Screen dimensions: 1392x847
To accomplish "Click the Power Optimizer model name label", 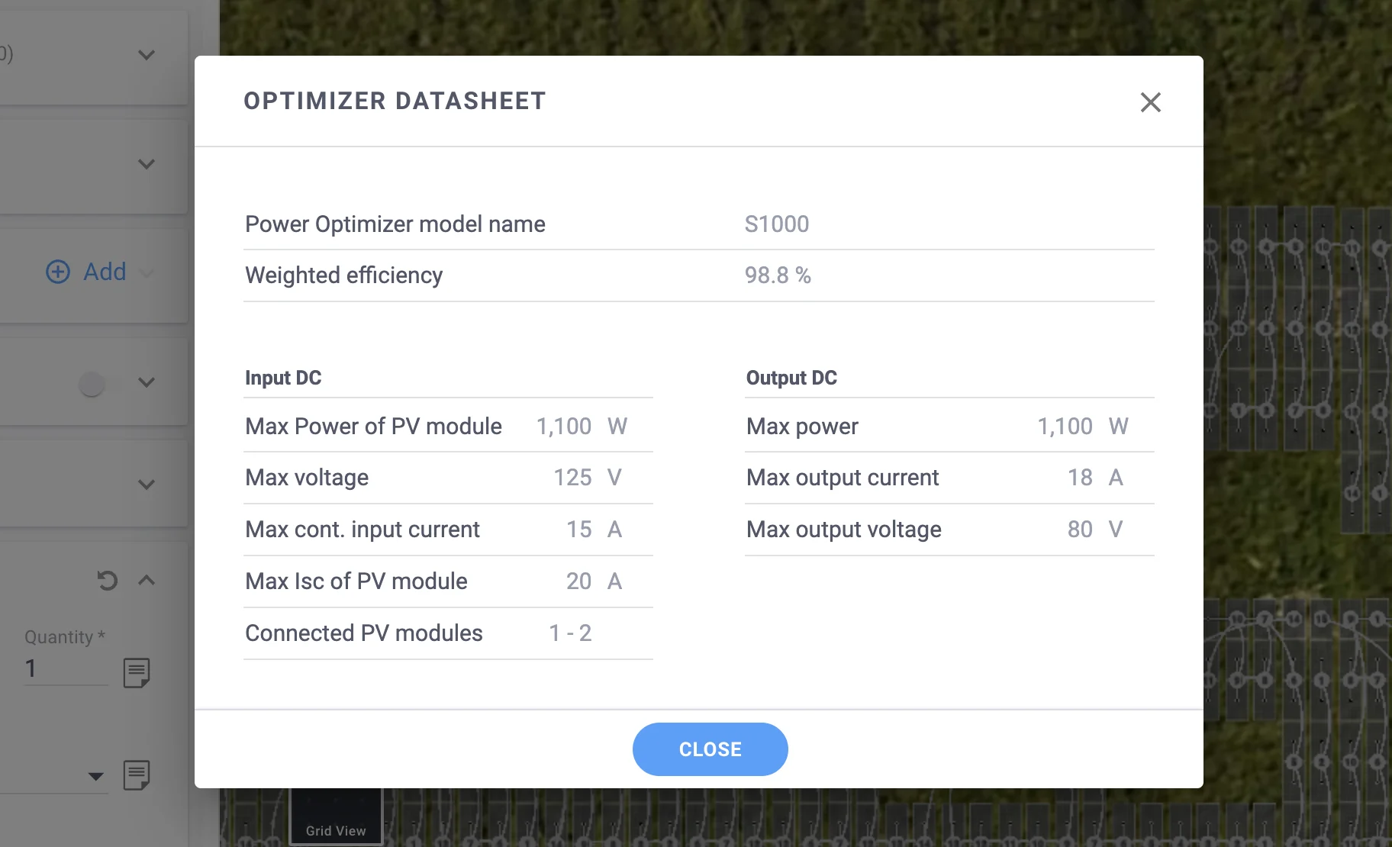I will pyautogui.click(x=395, y=224).
